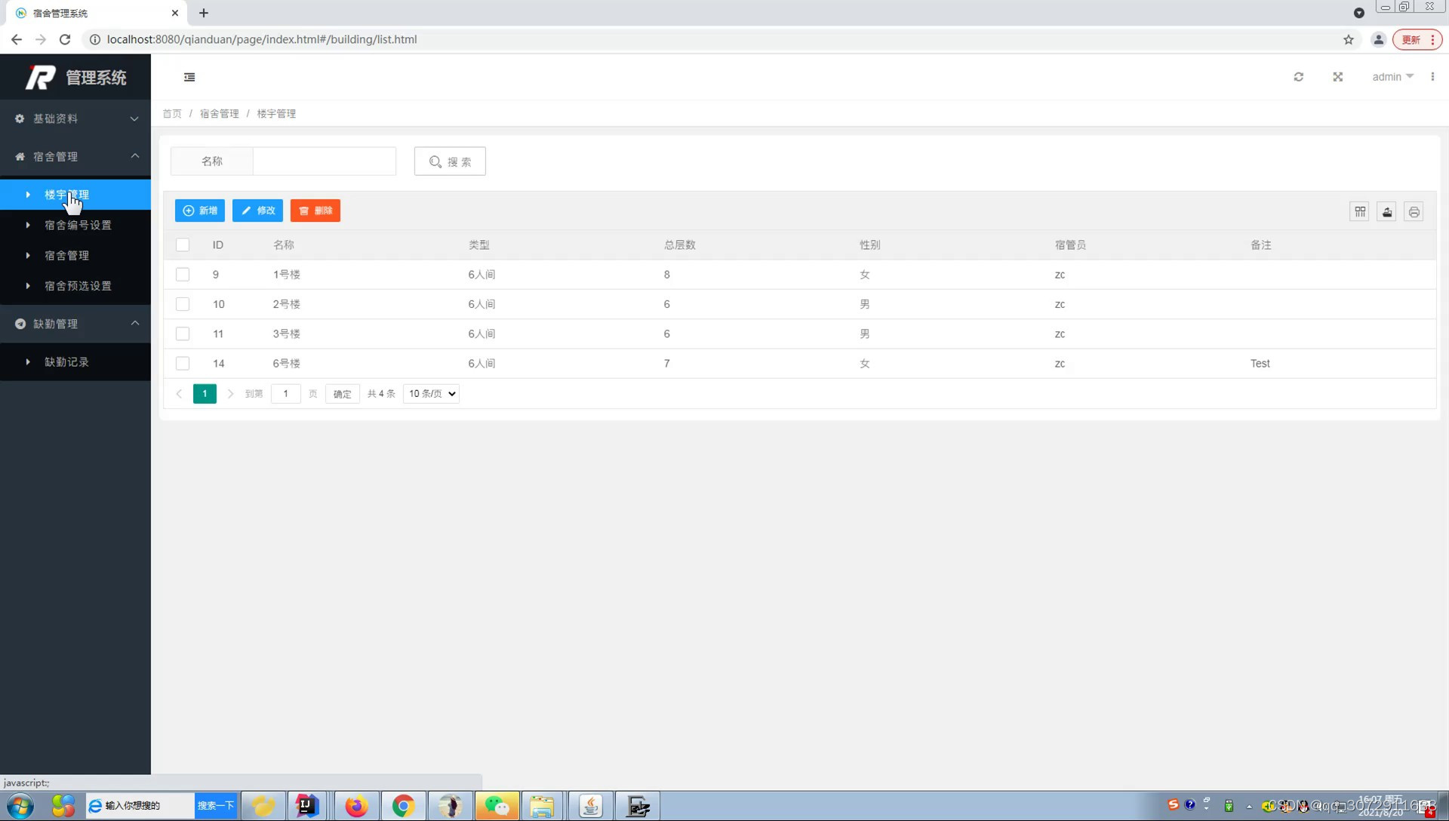The width and height of the screenshot is (1449, 821).
Task: Click the 搜索 search button
Action: click(x=450, y=161)
